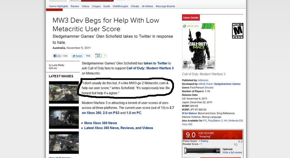290x158 pixels.
Task: Open the 'More Xbox 360 News' link
Action: (99, 123)
